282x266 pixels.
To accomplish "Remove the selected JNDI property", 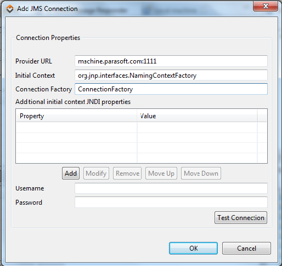I will pos(127,174).
